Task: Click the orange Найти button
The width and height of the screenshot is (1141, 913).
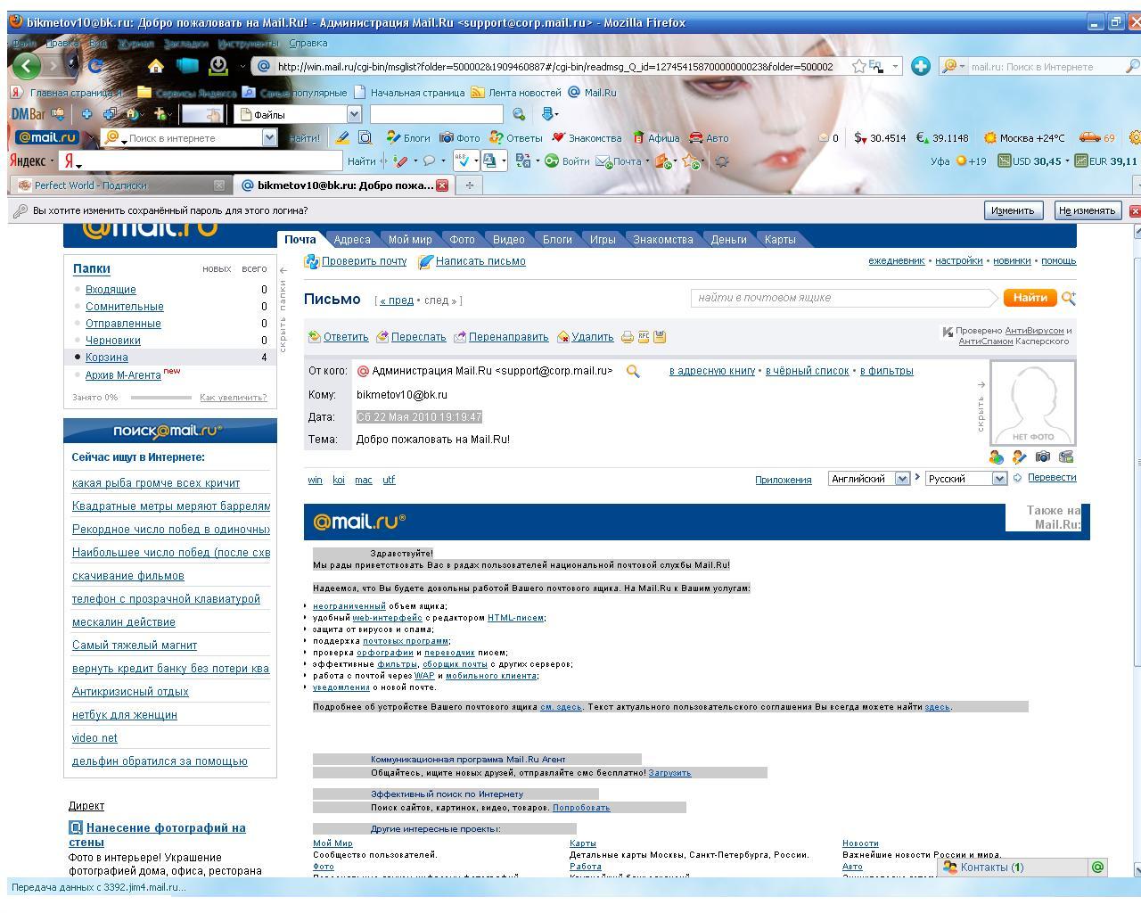Action: 1030,298
